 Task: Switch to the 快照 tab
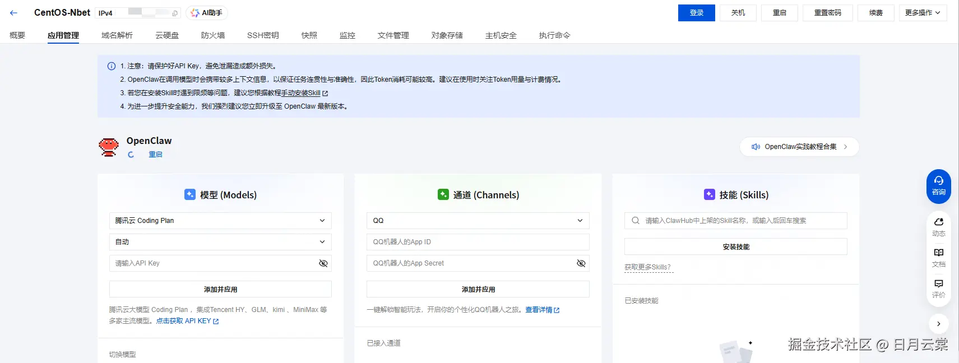click(x=309, y=35)
